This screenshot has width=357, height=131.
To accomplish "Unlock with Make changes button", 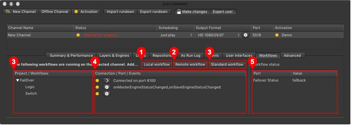I will (x=193, y=12).
